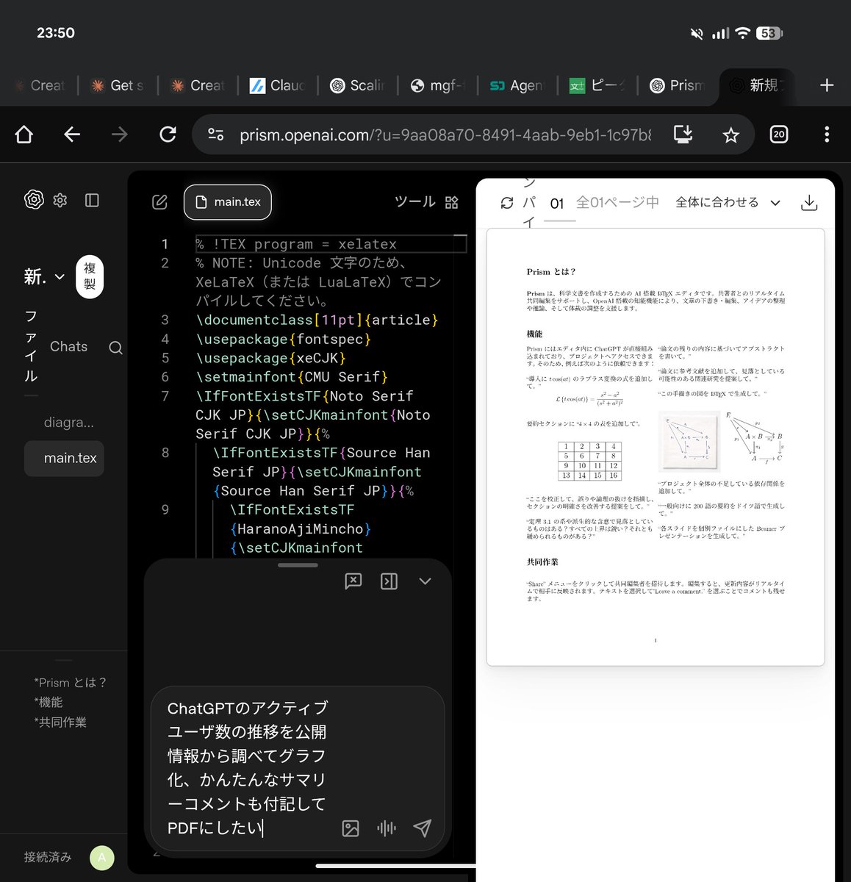Toggle the left sidebar panel
Screen dimensions: 851x882
coord(92,200)
